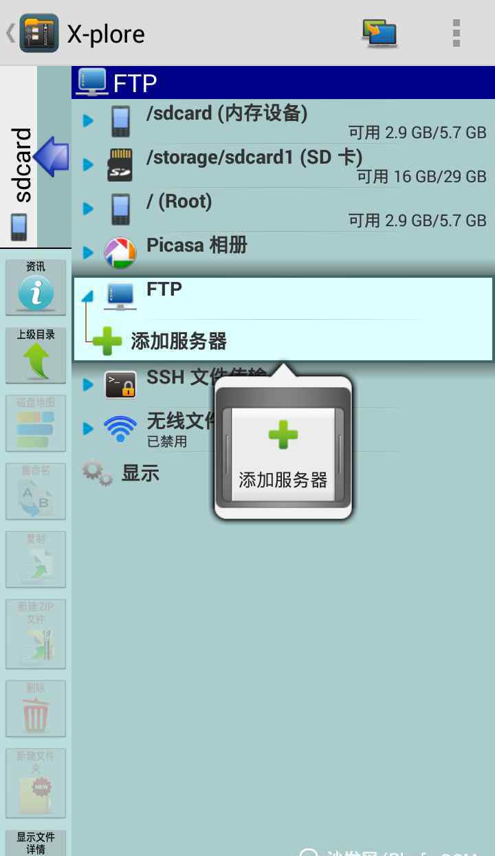Click the SSH terminal lock icon
This screenshot has width=495, height=856.
pyautogui.click(x=120, y=384)
